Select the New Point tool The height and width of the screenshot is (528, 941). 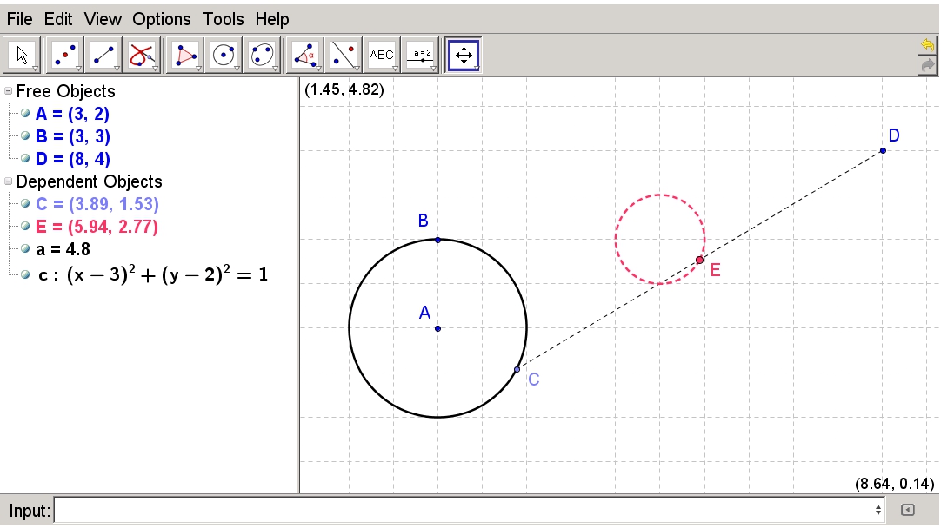tap(64, 56)
